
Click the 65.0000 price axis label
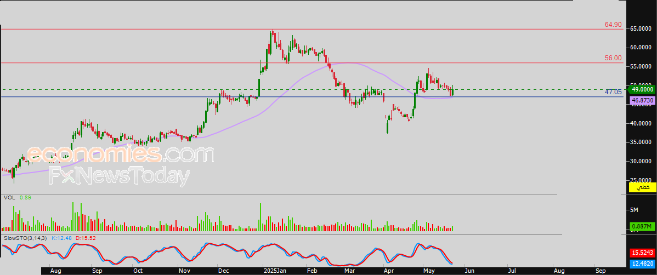click(641, 29)
